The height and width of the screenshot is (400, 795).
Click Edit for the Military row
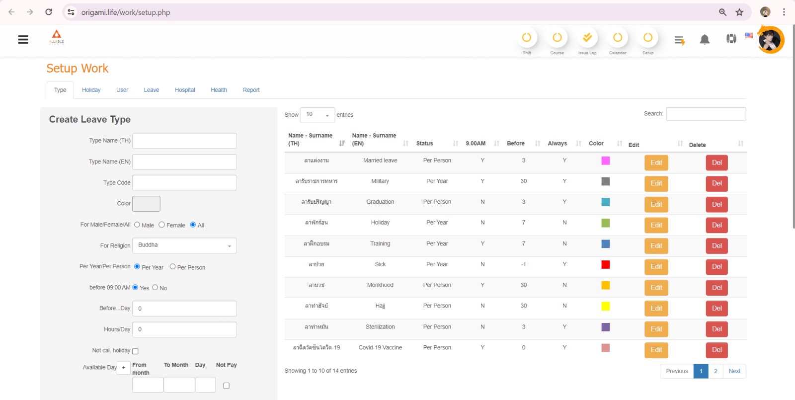point(656,183)
